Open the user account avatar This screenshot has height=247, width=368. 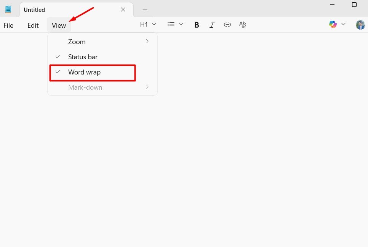tap(360, 25)
